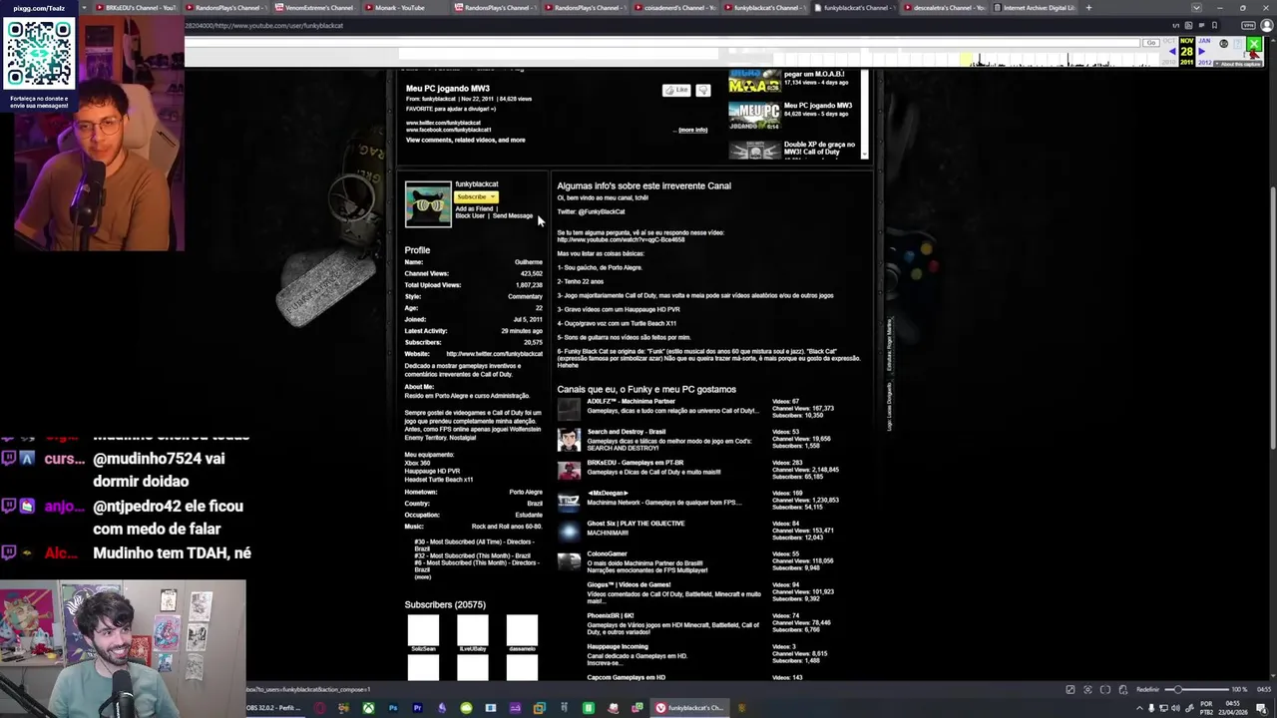Expand the About this capture dropdown
The image size is (1277, 718).
[x=1240, y=64]
